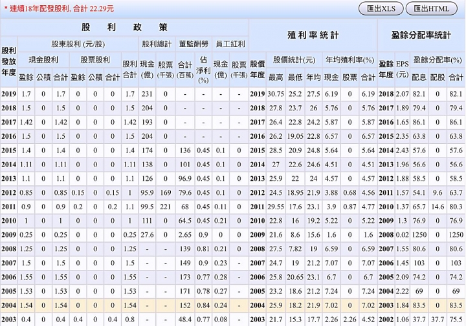
Task: Select the highlighted 2004 dividend year row
Action: pos(233,305)
